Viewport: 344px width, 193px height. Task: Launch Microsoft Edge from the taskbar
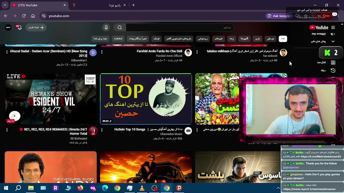point(105,188)
